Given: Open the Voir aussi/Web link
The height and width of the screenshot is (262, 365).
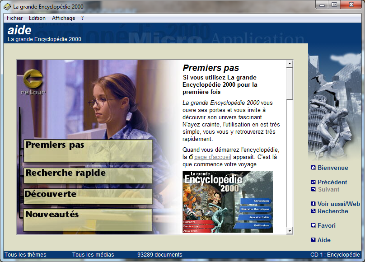Looking at the screenshot, I should point(339,204).
